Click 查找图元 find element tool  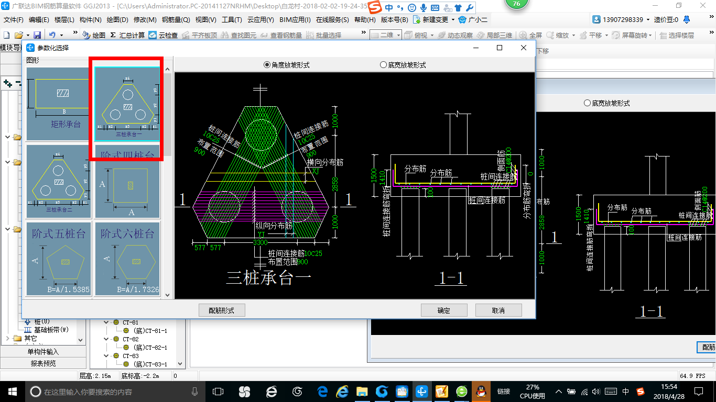238,35
